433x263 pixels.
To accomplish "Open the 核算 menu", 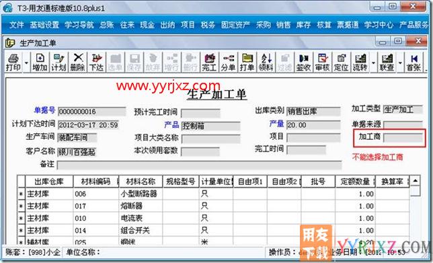I will (323, 25).
